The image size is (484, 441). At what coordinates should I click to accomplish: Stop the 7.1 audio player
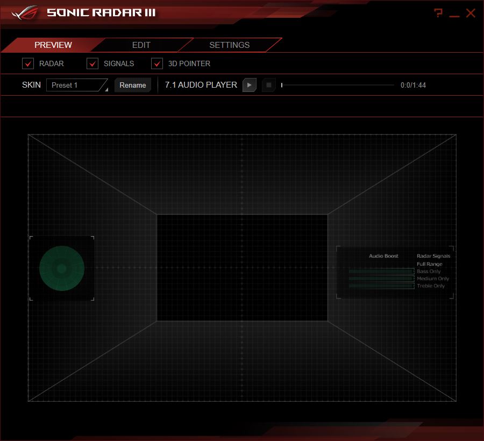point(268,85)
